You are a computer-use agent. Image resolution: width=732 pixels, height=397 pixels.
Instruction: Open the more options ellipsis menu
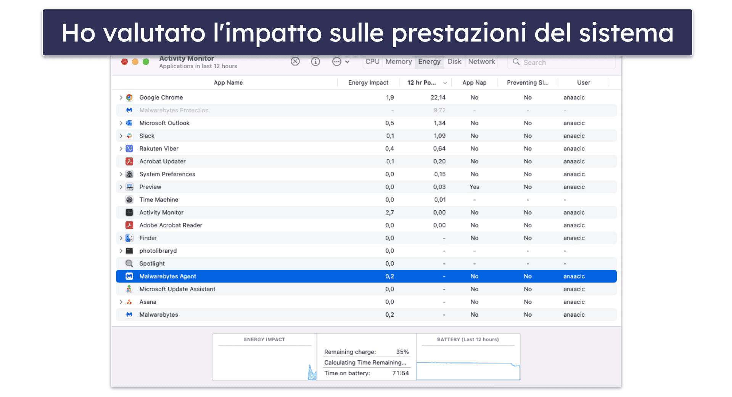pos(341,61)
